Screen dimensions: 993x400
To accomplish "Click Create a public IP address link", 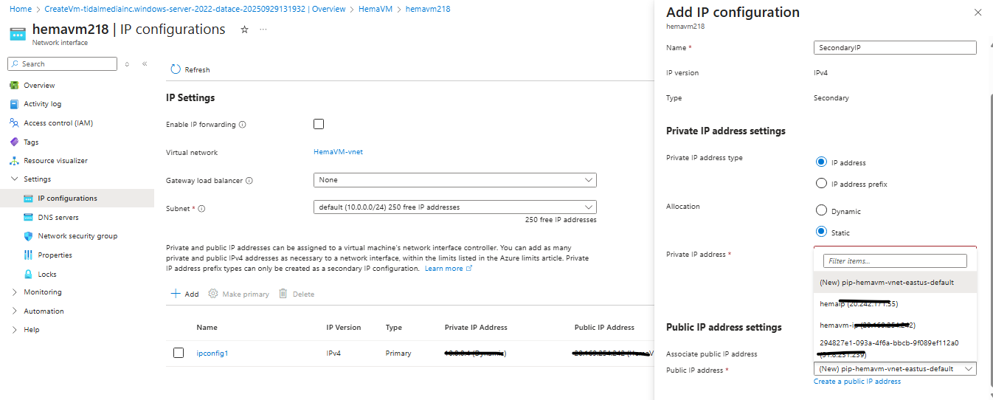I will (x=857, y=382).
